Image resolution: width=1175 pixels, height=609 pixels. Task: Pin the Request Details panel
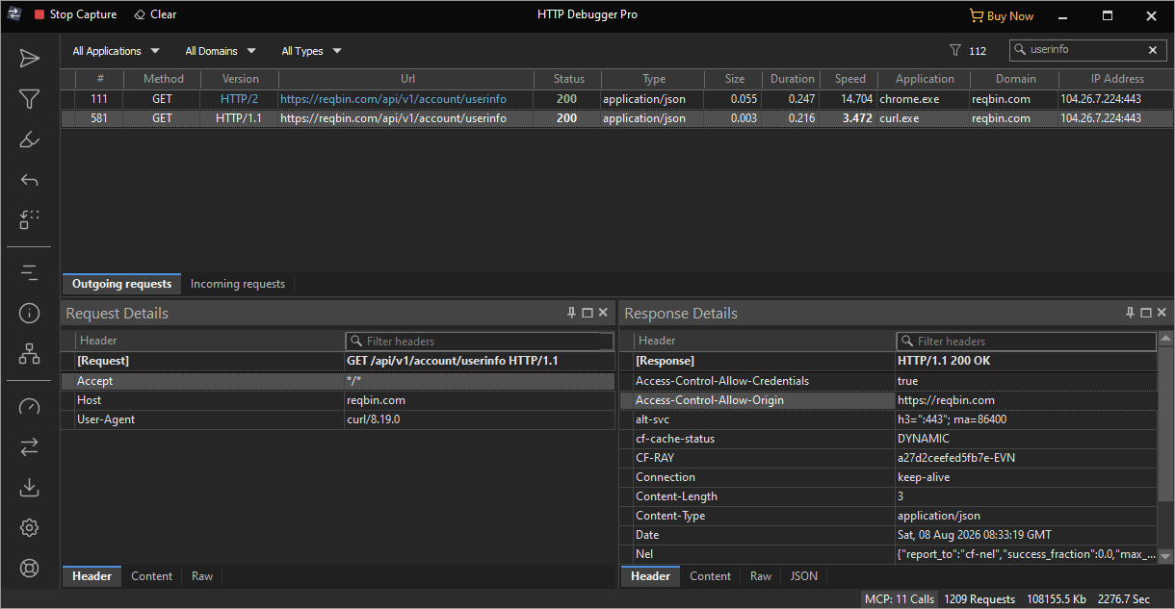(x=571, y=313)
